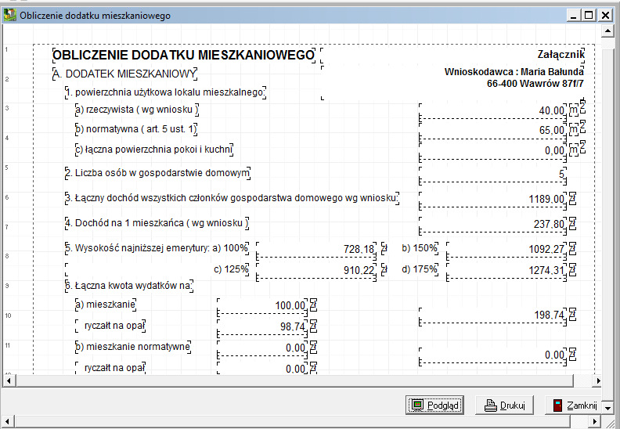Click the łączna powierzchnia pokoi i kuchni label

coord(154,150)
